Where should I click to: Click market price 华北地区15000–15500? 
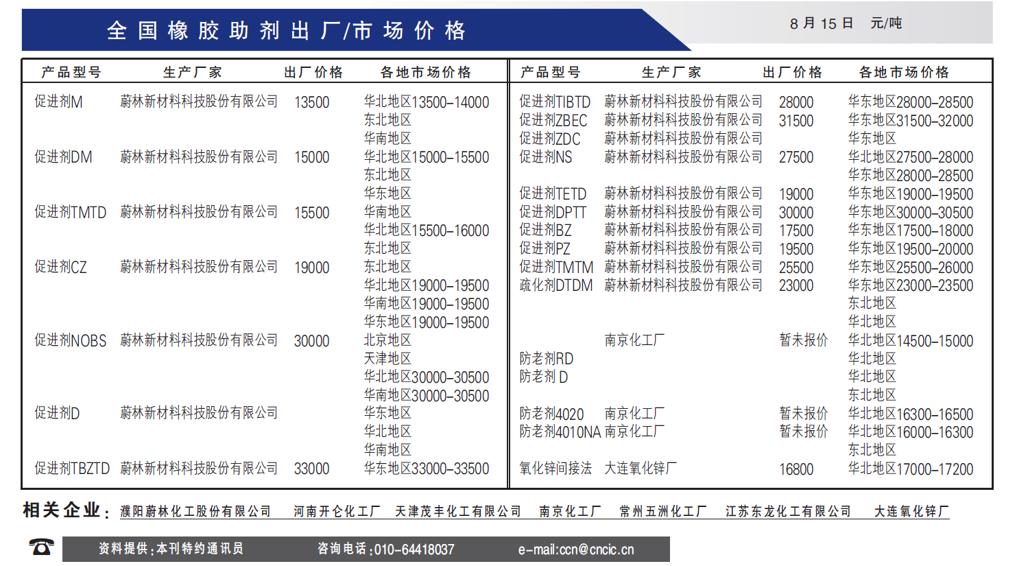pos(427,157)
